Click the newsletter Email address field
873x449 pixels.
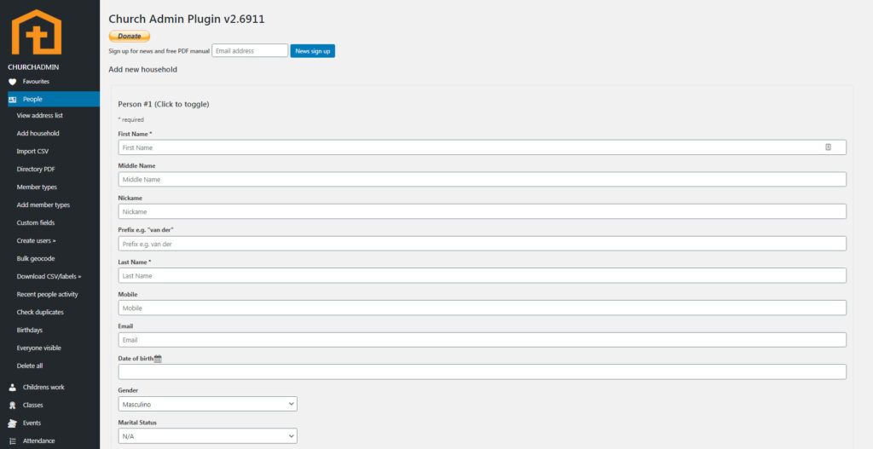[250, 51]
